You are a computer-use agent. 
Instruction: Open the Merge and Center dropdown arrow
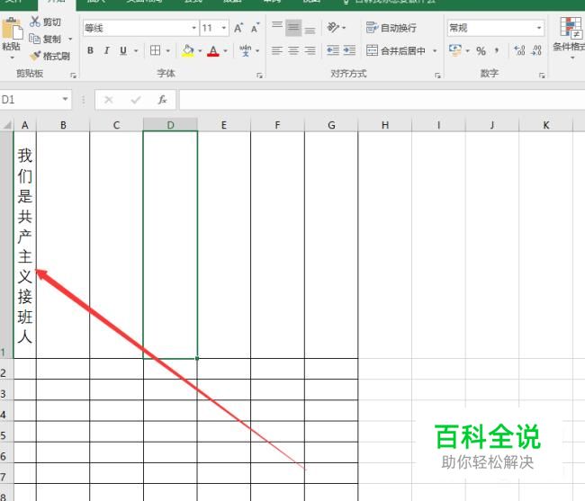[435, 50]
